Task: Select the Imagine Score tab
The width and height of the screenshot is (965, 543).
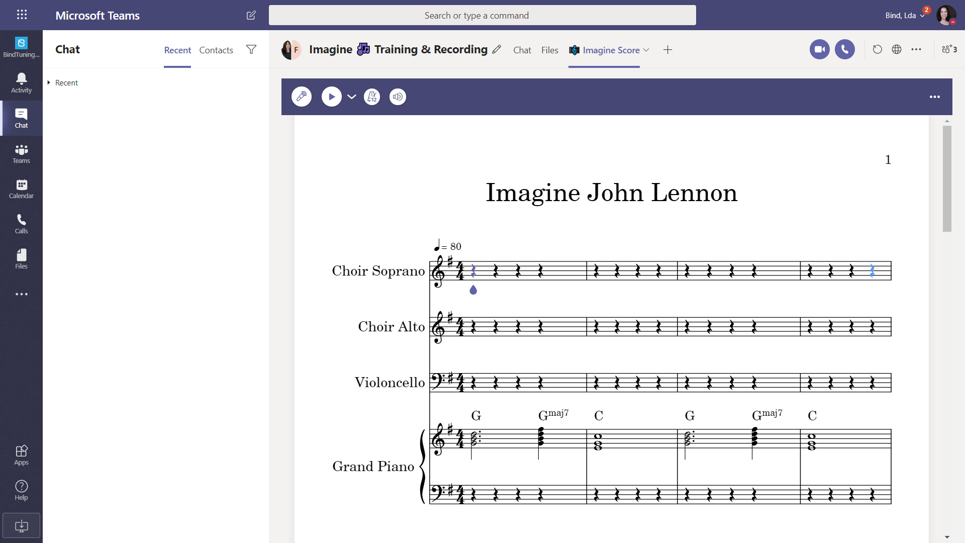Action: [x=604, y=50]
